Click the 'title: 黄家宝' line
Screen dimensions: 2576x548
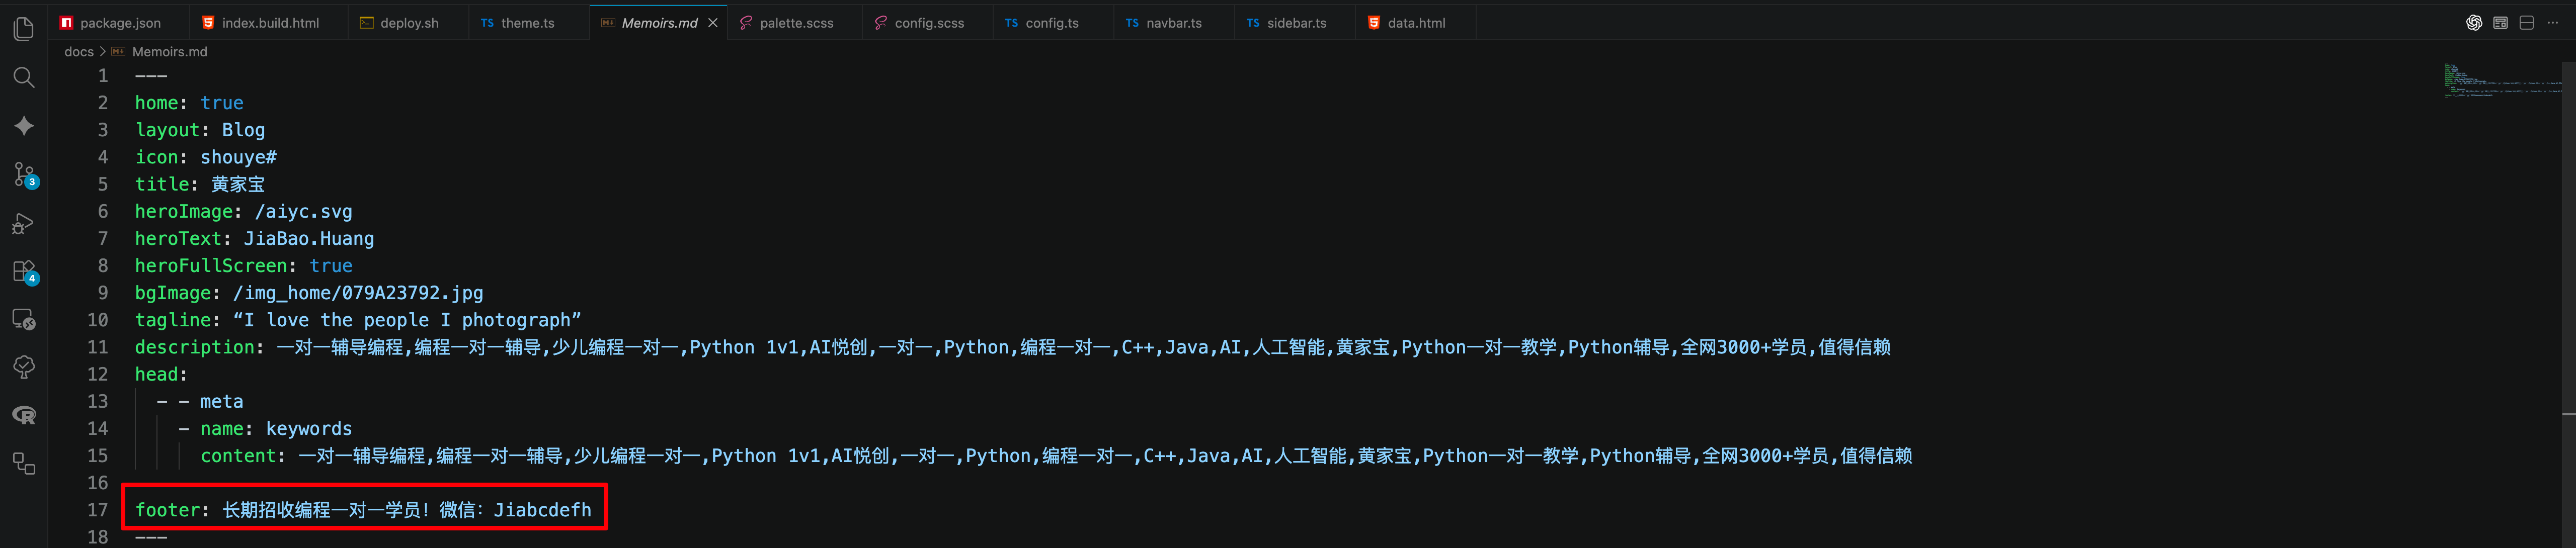click(x=200, y=184)
